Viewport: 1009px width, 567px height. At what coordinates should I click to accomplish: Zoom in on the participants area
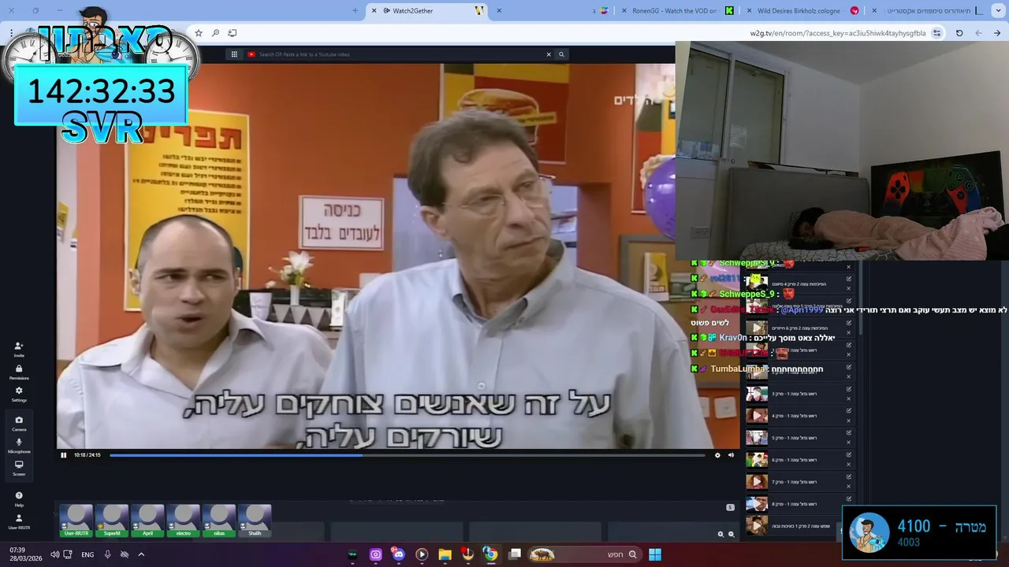pyautogui.click(x=720, y=534)
